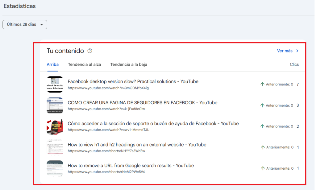Open the remove a URL from Google thumbnail
This screenshot has width=316, height=190.
click(55, 168)
